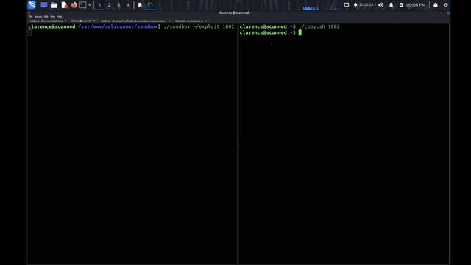This screenshot has height=265, width=471.
Task: Click the network connection tray icon
Action: pyautogui.click(x=355, y=5)
